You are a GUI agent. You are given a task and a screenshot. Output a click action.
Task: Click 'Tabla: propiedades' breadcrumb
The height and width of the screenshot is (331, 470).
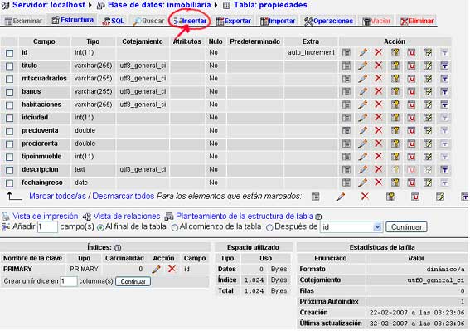[x=270, y=5]
